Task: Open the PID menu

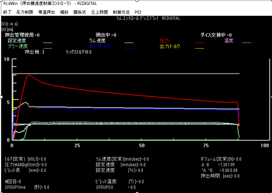Action: pyautogui.click(x=138, y=12)
